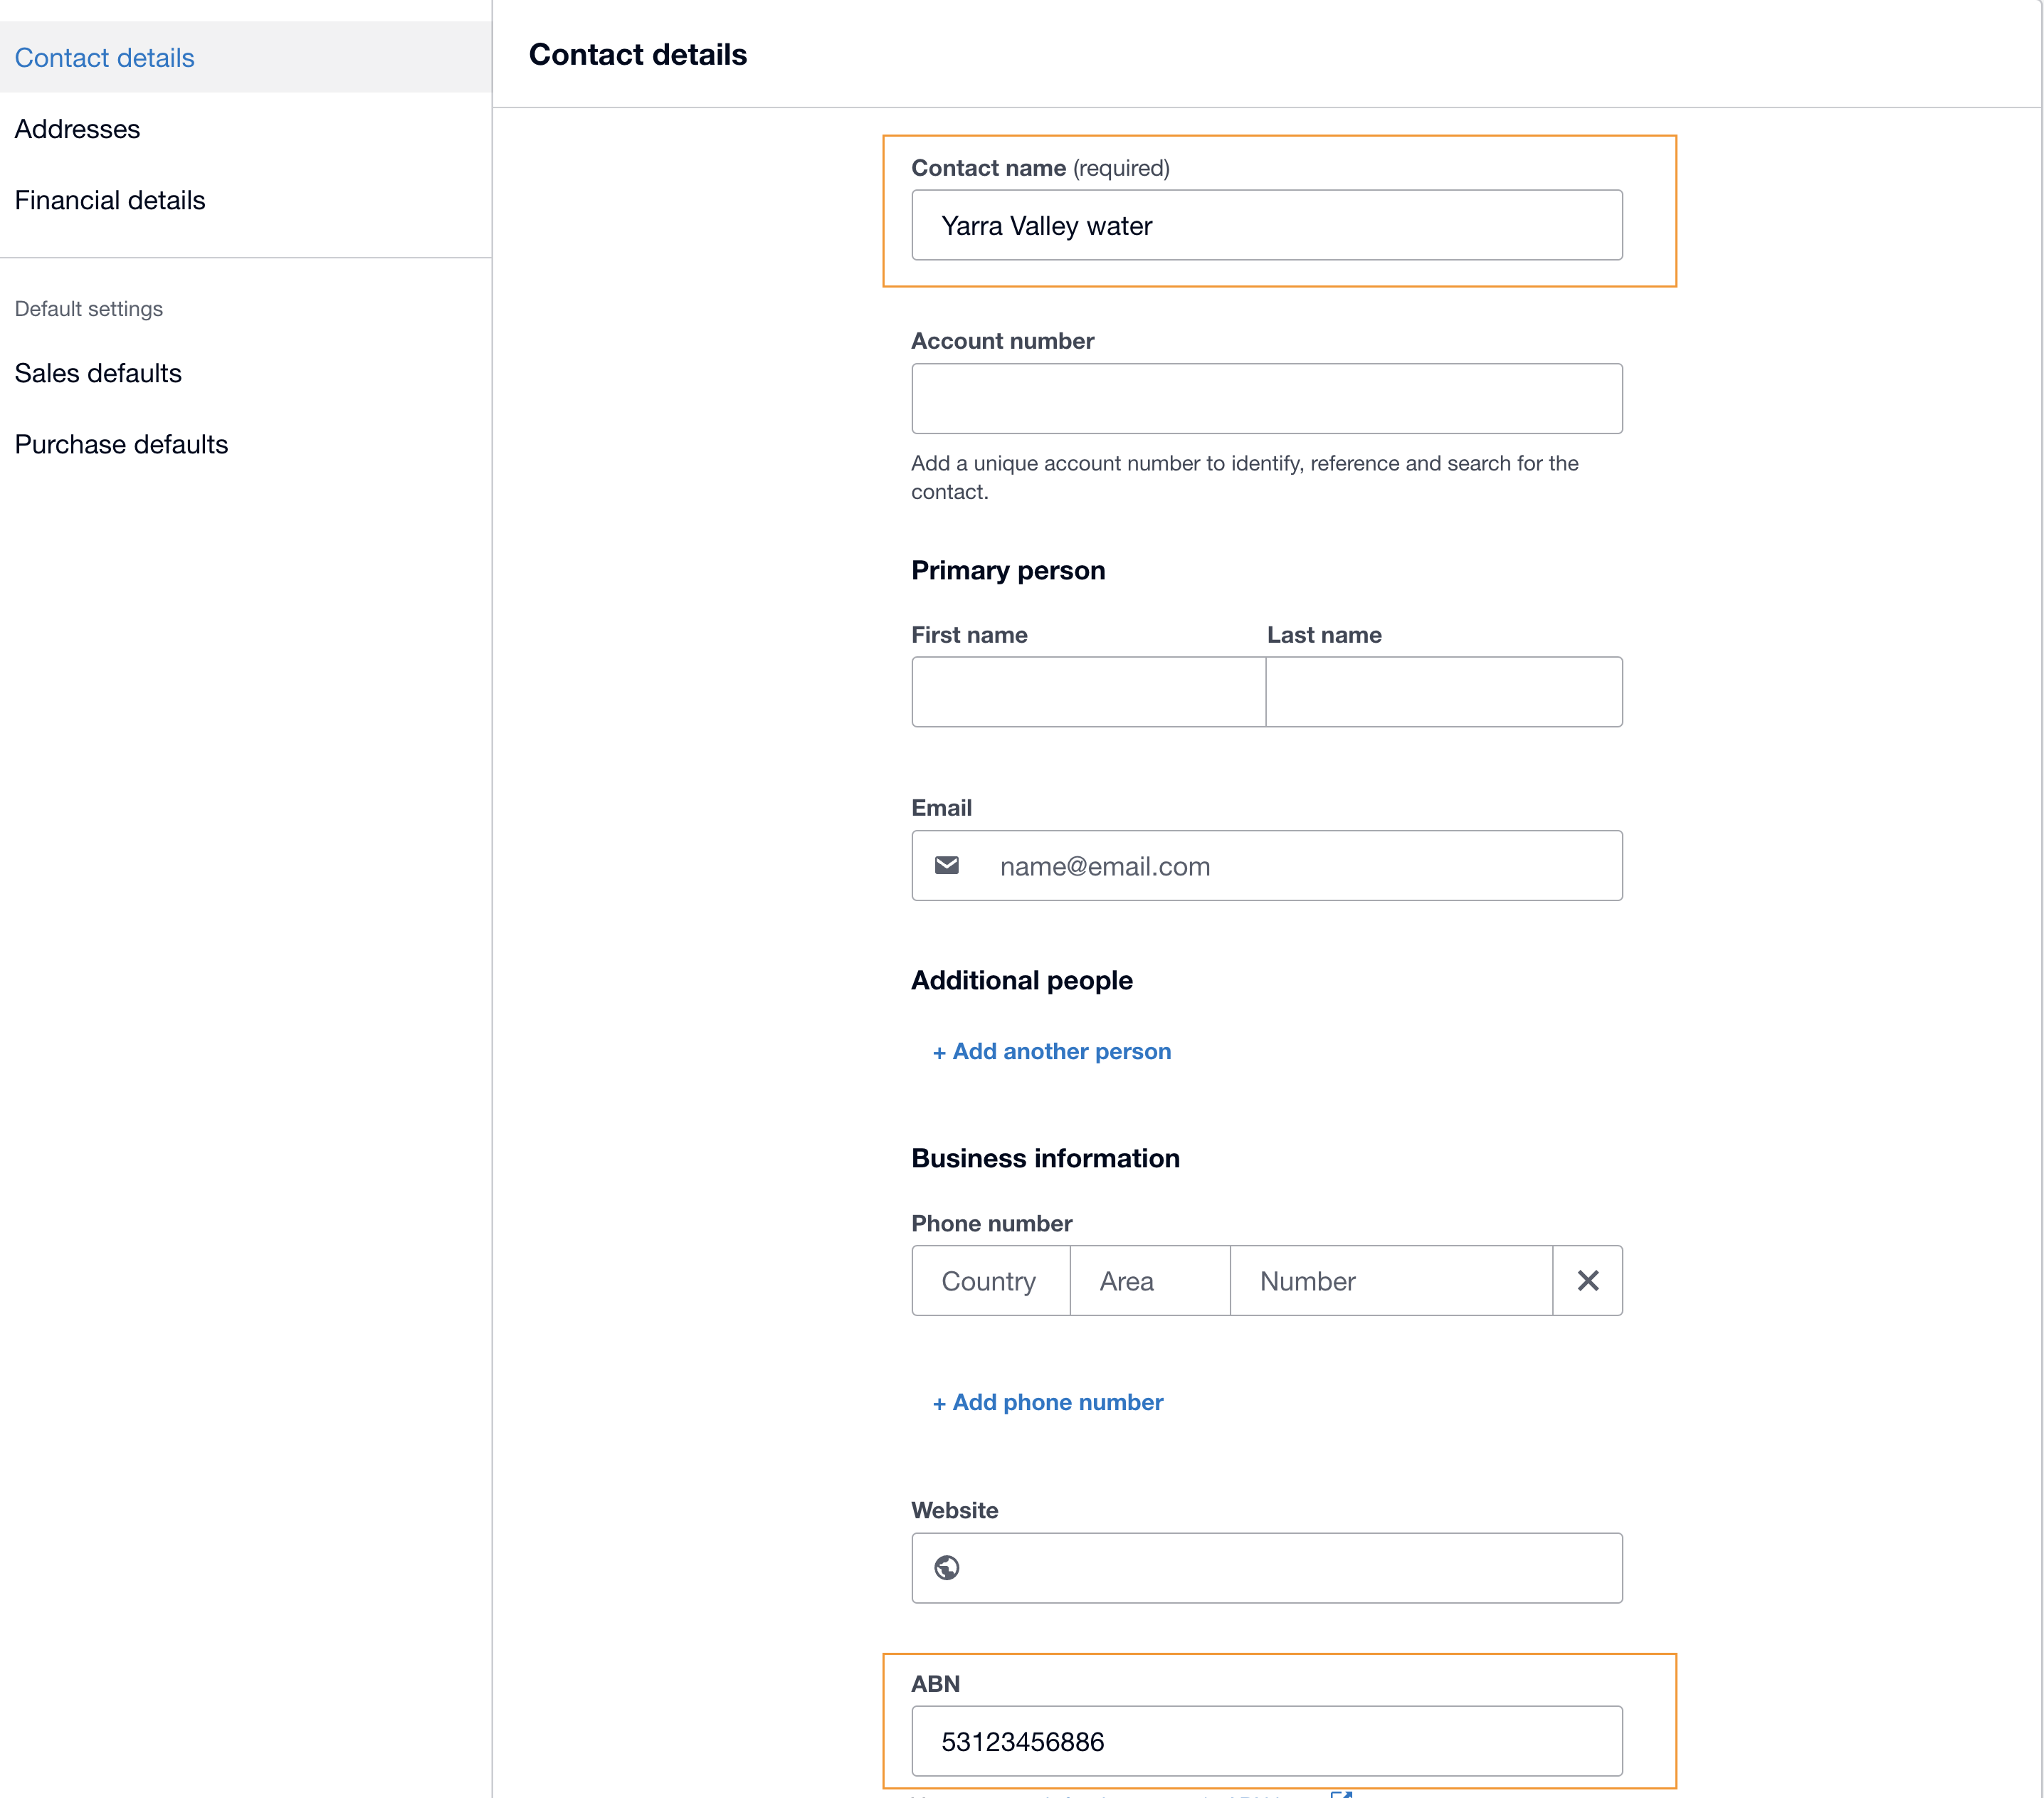The height and width of the screenshot is (1798, 2044).
Task: Click into the Website field
Action: coord(1290,1567)
